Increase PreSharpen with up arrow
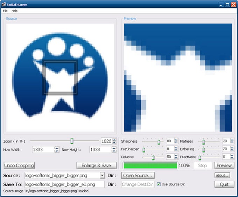 (x=176, y=148)
